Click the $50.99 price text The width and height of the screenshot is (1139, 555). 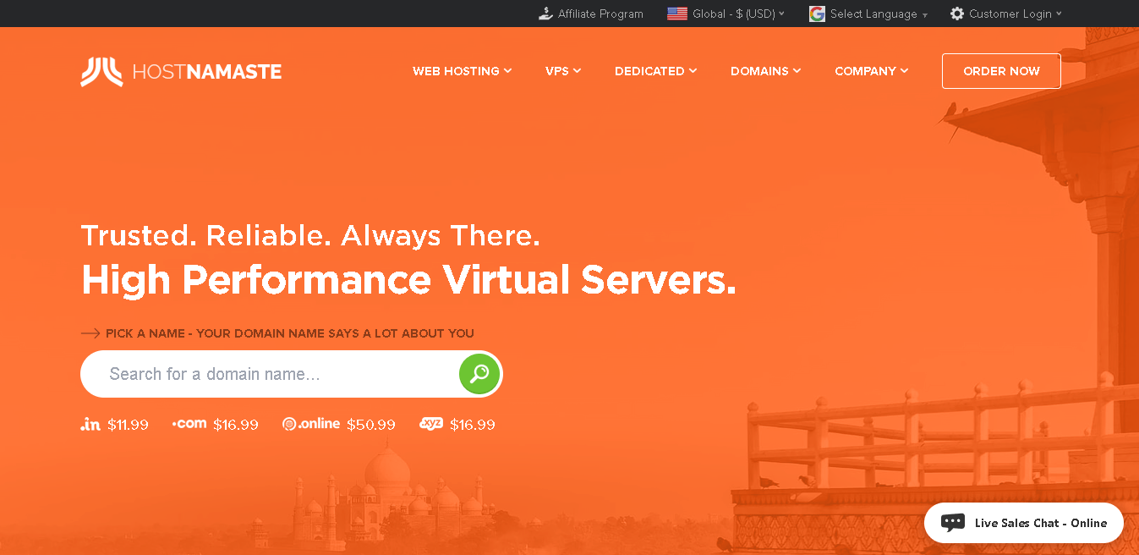tap(371, 425)
